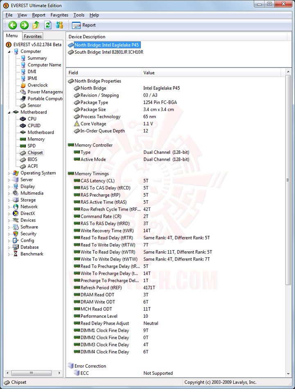Click the details scroll-down arrow
This screenshot has width=295, height=389.
pos(288,374)
